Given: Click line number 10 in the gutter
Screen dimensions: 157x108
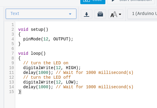Looking at the screenshot, I should point(11,68).
